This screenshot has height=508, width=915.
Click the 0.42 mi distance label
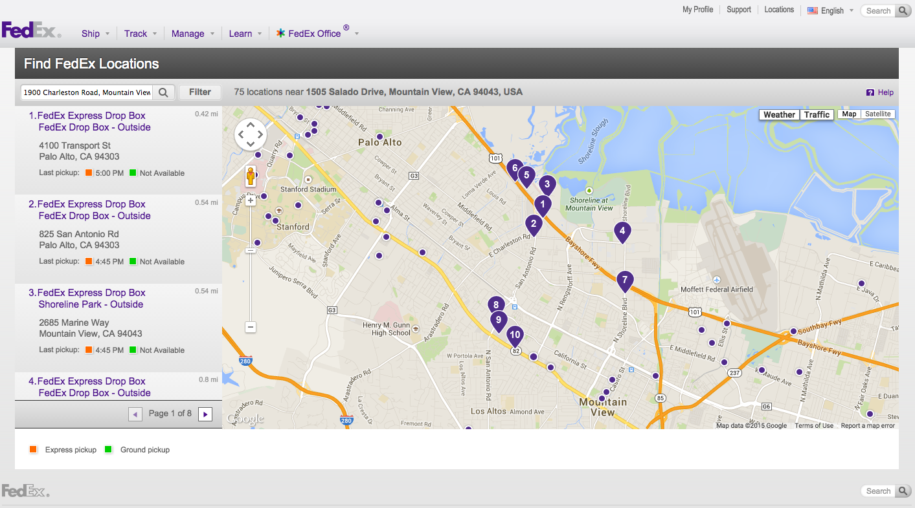click(x=207, y=114)
